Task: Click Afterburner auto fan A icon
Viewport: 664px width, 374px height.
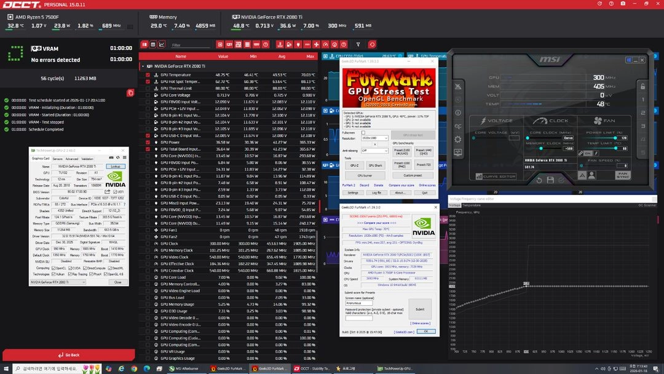Action: point(582,175)
